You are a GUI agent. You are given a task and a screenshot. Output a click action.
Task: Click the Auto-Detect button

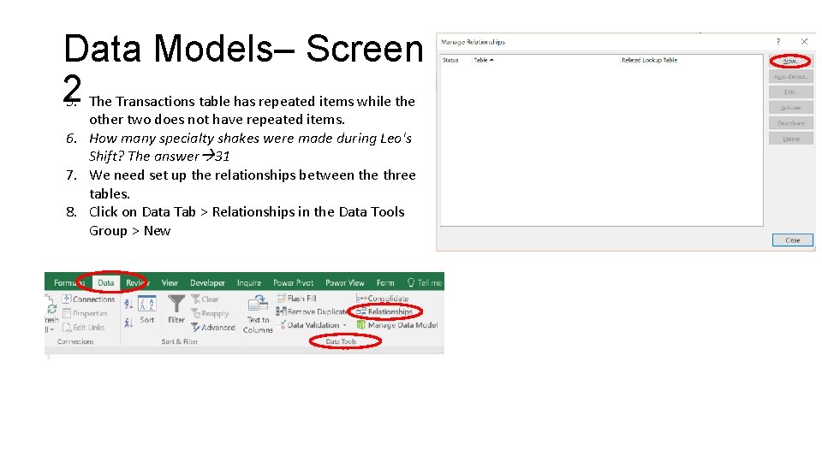(791, 76)
